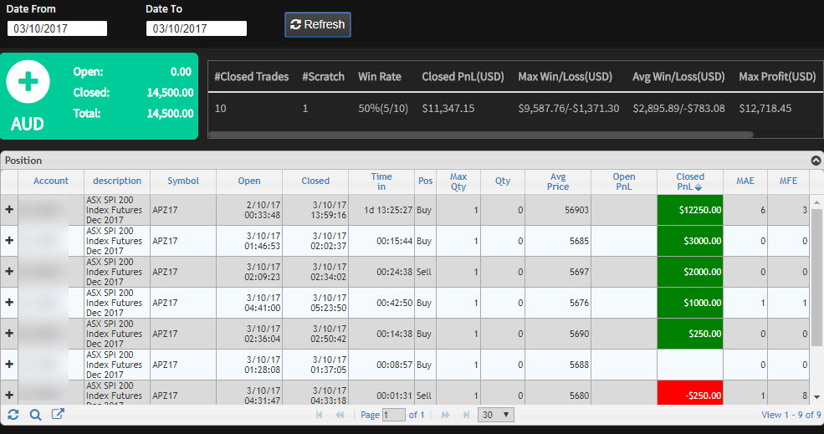Click the Win Rate value 50%(5/10)

tap(383, 108)
